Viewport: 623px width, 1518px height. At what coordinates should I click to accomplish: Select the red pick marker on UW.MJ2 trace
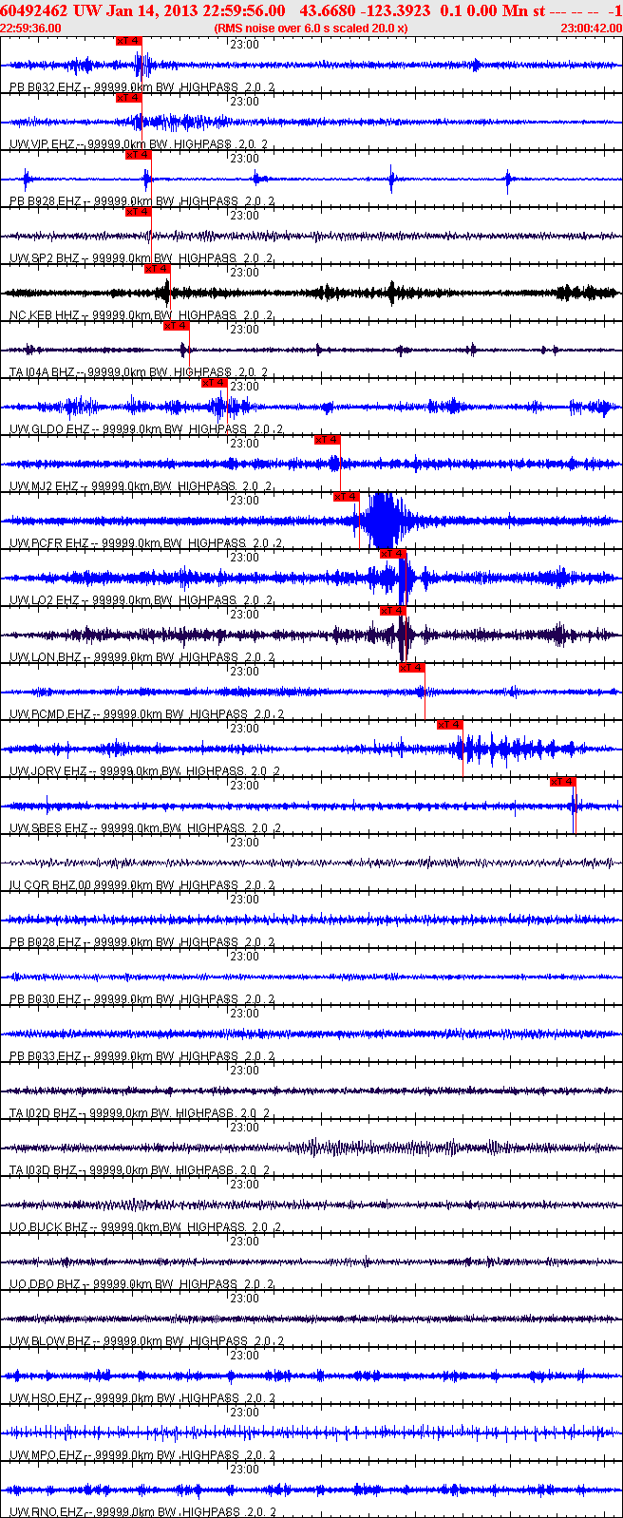pos(328,440)
